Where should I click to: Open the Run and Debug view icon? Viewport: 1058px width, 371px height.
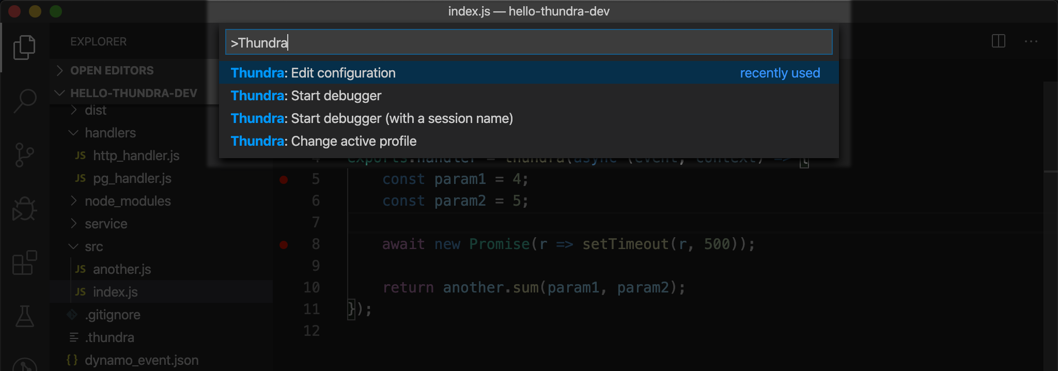tap(24, 209)
